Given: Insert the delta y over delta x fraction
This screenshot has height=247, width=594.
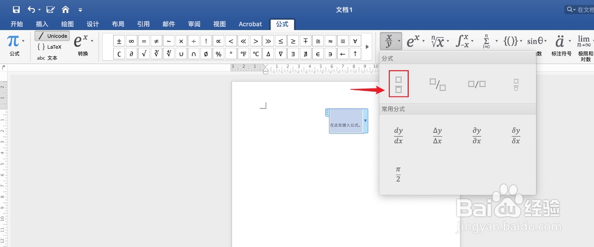Looking at the screenshot, I should pyautogui.click(x=437, y=135).
